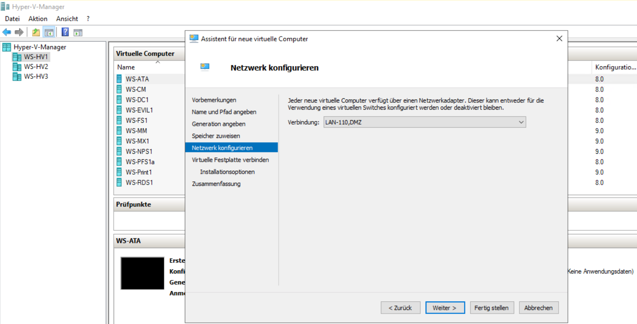Click the 8.0 configuration value for WS-RDS1
Screen dimensions: 637x324
(x=599, y=182)
